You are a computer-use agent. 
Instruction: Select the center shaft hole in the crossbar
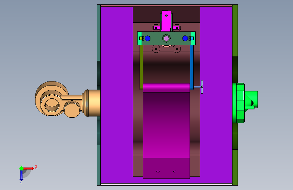click(x=166, y=38)
